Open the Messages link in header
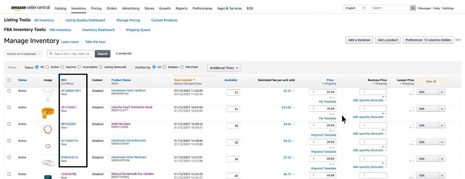This screenshot has height=179, width=465. point(424,8)
